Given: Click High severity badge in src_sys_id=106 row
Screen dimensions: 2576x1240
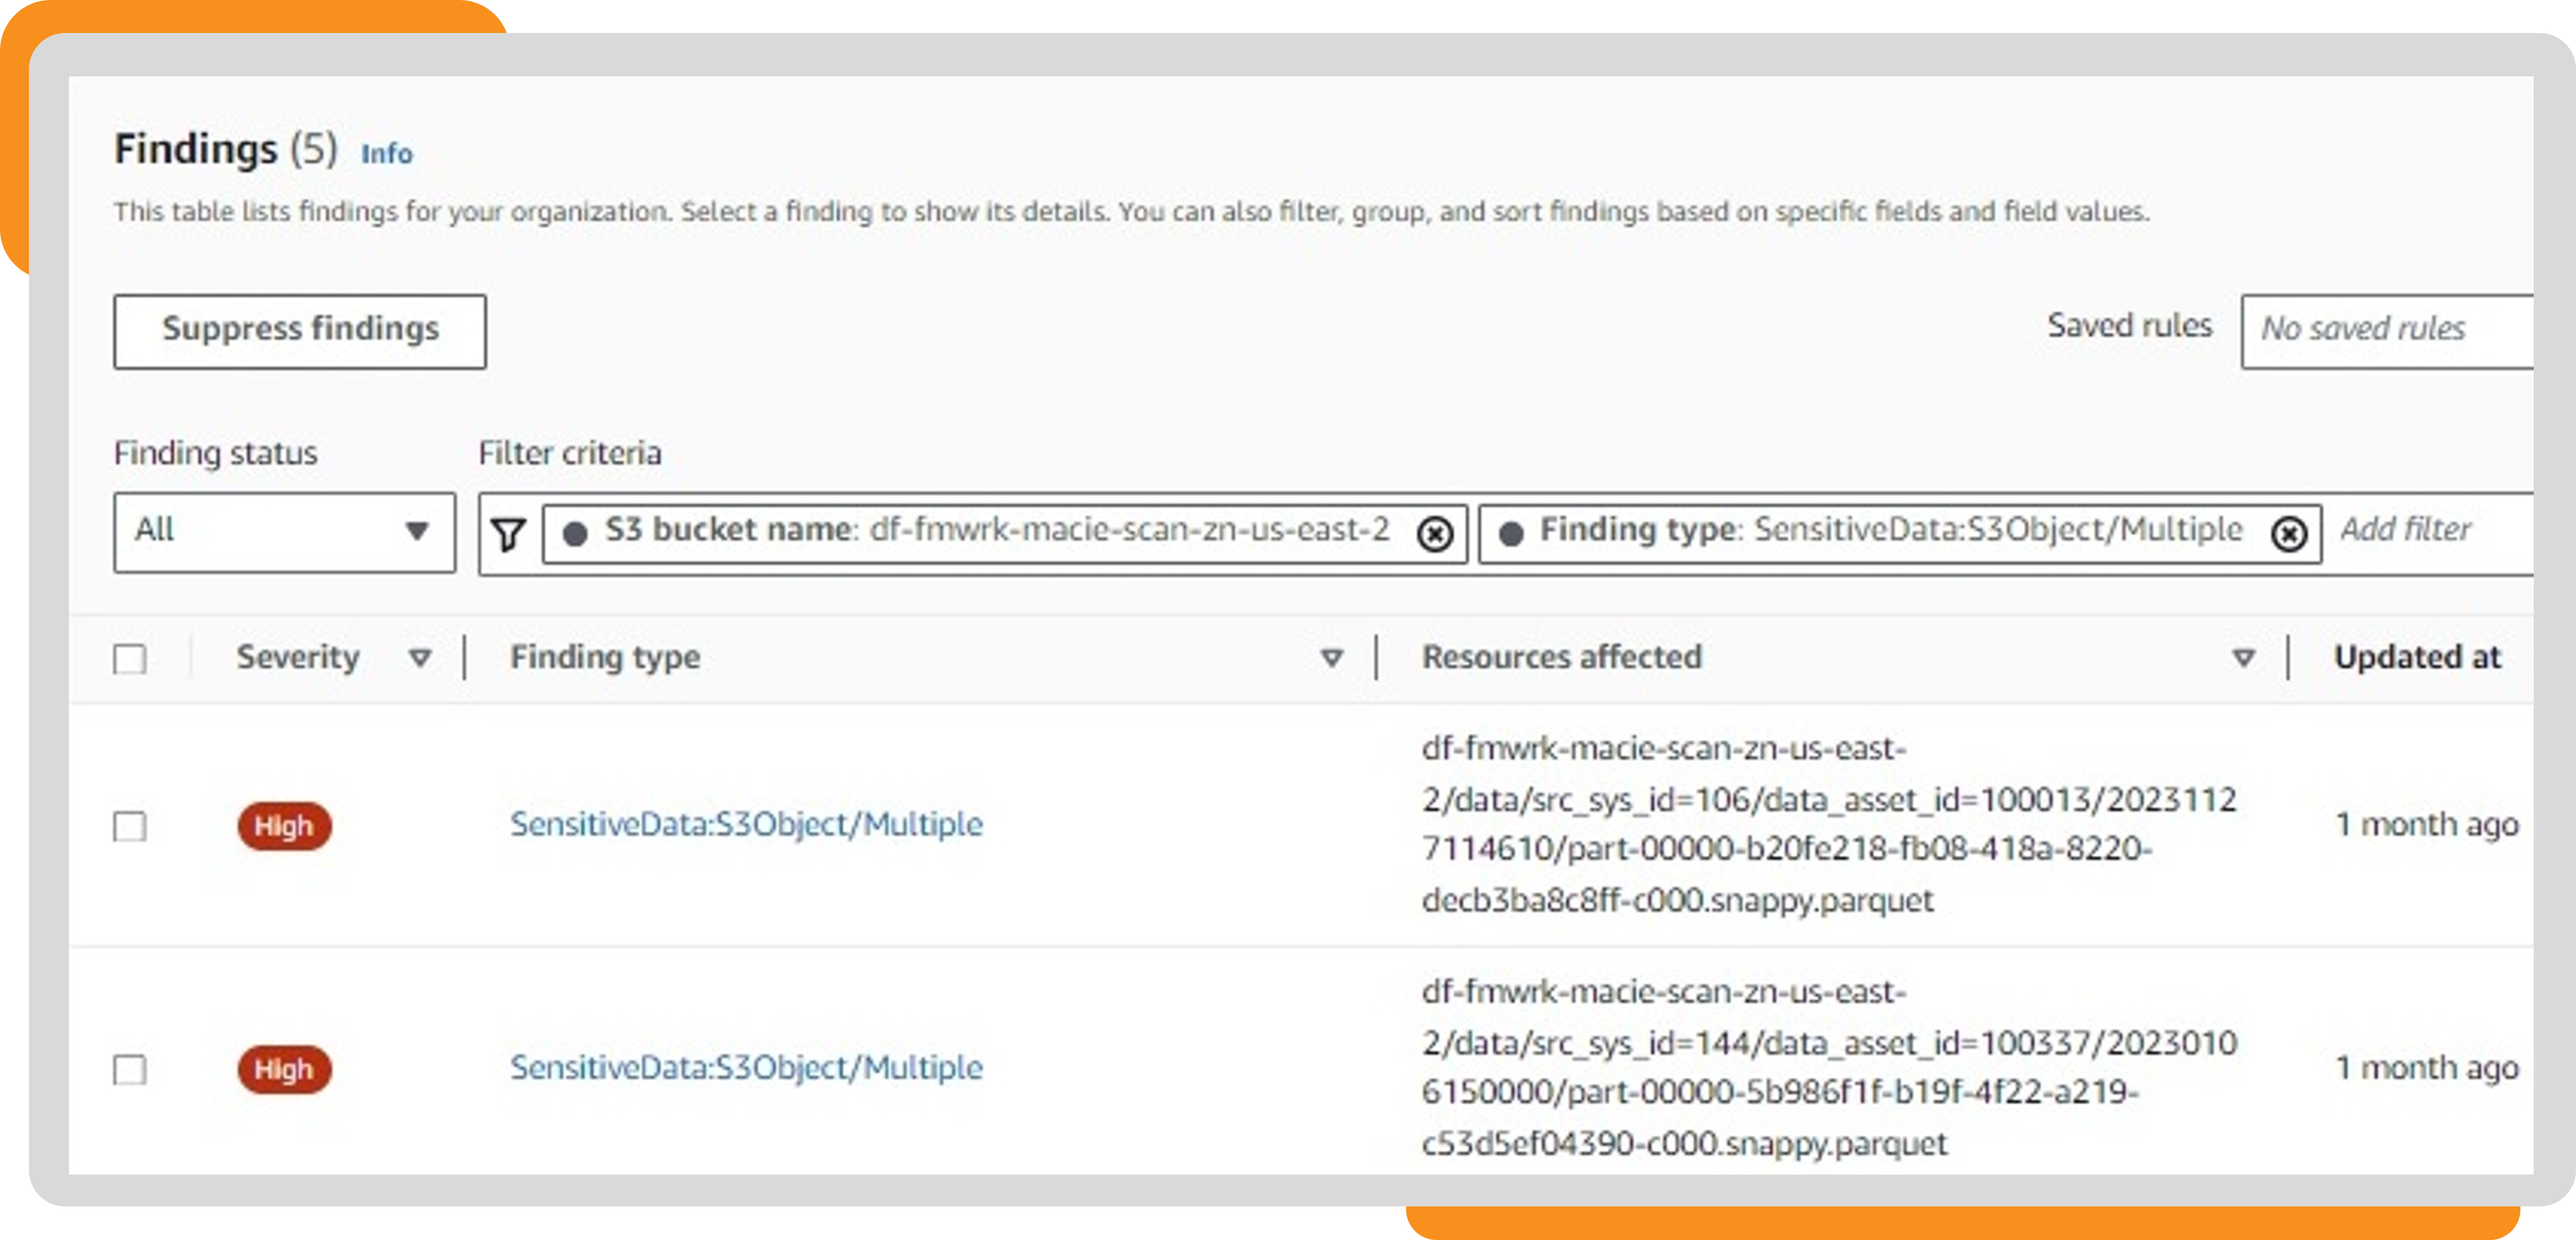Looking at the screenshot, I should [284, 826].
